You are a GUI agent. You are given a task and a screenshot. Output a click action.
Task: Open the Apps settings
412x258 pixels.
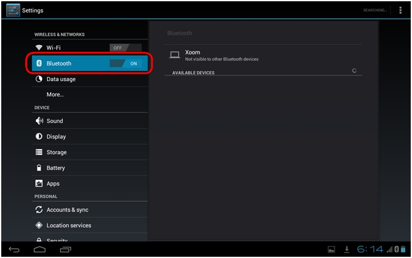point(90,184)
